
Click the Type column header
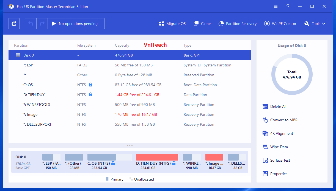pyautogui.click(x=188, y=45)
